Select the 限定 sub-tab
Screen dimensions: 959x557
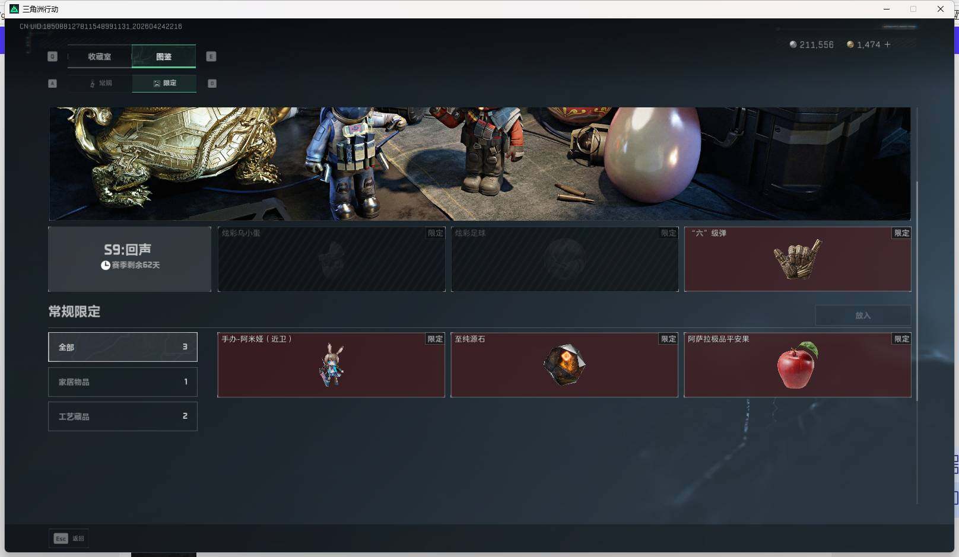pyautogui.click(x=164, y=83)
